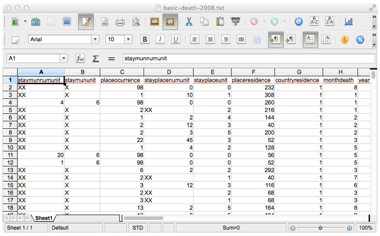The width and height of the screenshot is (380, 236).
Task: Click the Paste clipboard icon
Action: (x=220, y=22)
